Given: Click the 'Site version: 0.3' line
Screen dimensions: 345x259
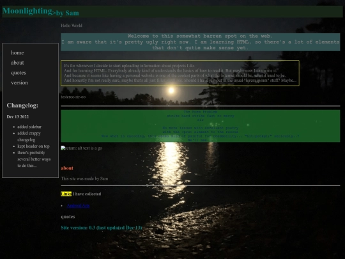Looking at the screenshot, I should (101, 228).
